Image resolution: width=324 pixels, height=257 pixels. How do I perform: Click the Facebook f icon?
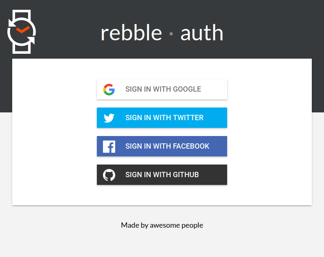pos(109,147)
